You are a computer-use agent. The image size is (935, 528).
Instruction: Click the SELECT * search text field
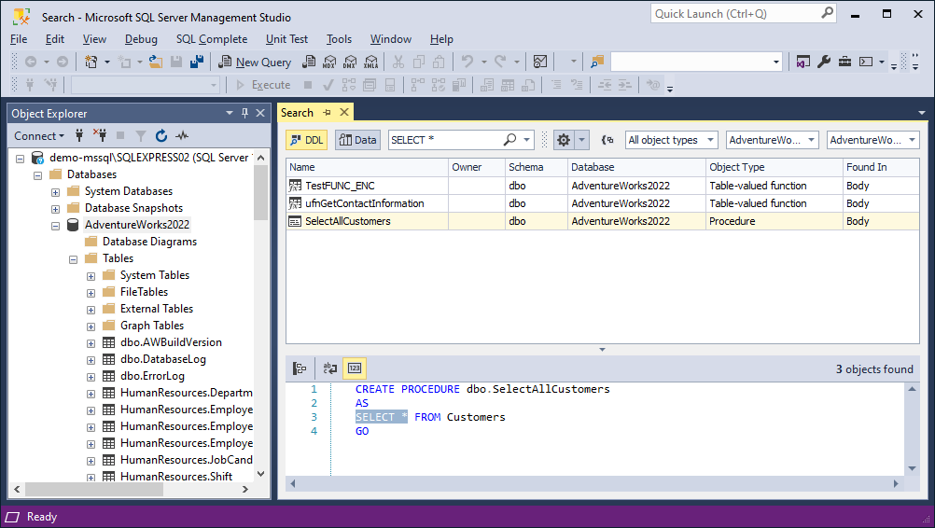[445, 140]
